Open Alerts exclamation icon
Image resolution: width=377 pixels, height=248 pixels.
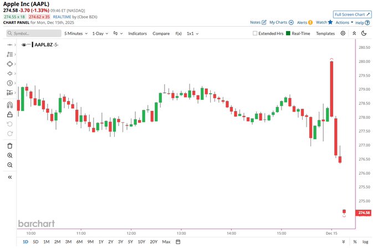(x=310, y=22)
